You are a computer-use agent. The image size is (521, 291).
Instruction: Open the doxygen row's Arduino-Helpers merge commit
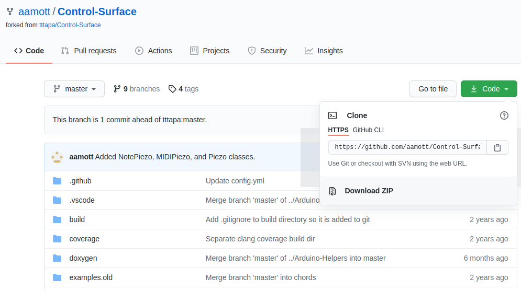pos(296,258)
